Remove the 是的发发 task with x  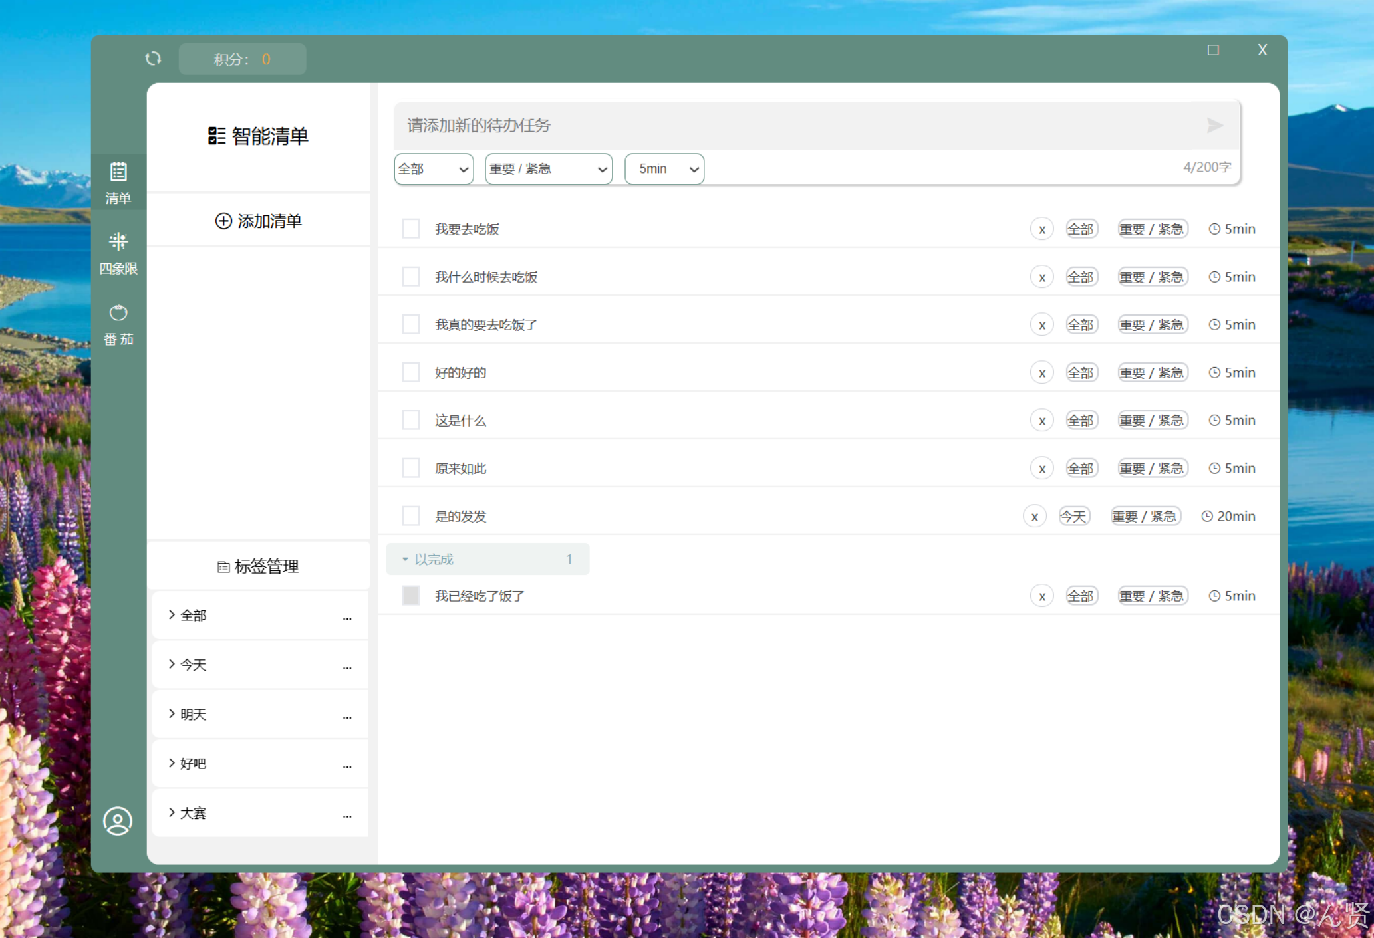point(1034,517)
